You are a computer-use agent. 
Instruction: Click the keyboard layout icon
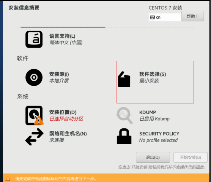152,17
